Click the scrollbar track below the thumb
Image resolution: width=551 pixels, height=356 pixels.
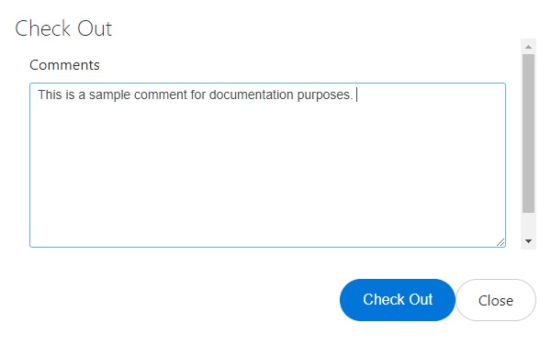[528, 223]
